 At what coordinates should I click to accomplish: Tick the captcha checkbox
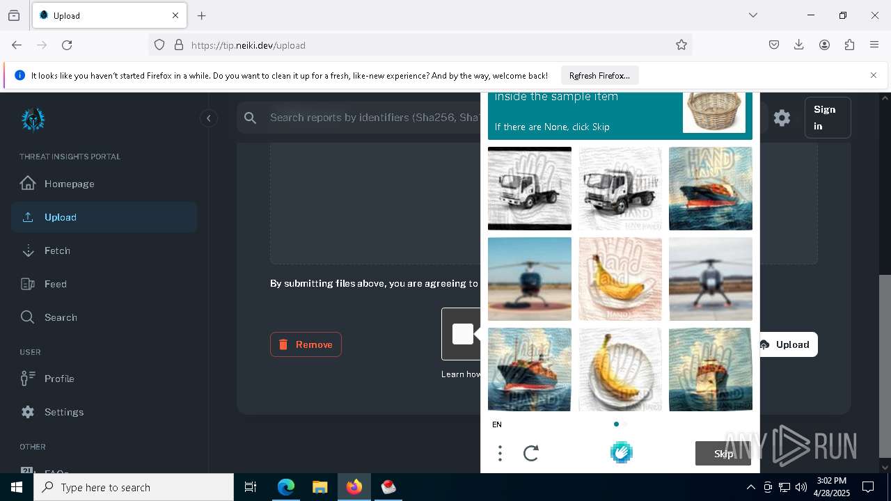click(462, 334)
